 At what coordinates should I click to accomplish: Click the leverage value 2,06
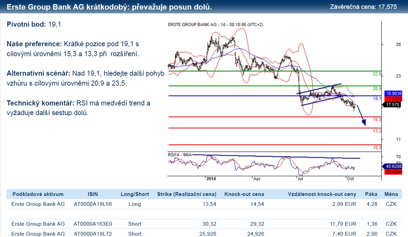[372, 234]
